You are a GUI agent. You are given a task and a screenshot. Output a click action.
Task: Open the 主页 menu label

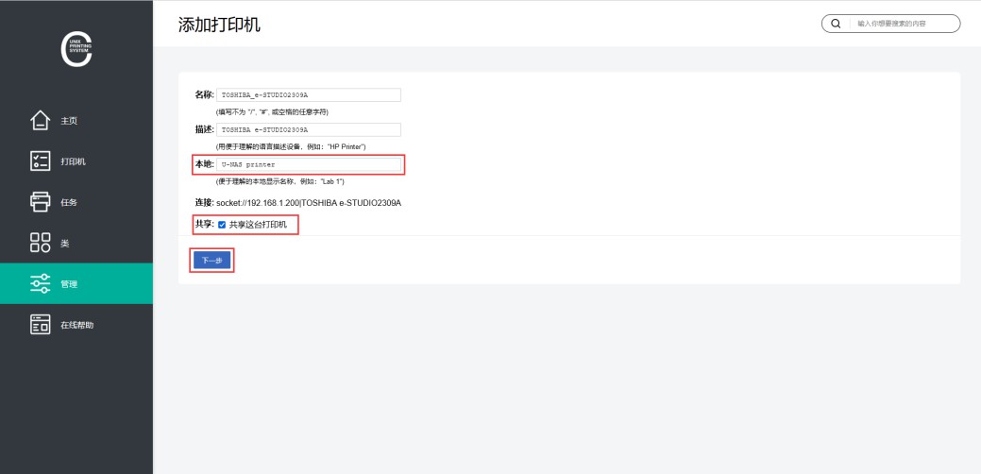point(69,121)
